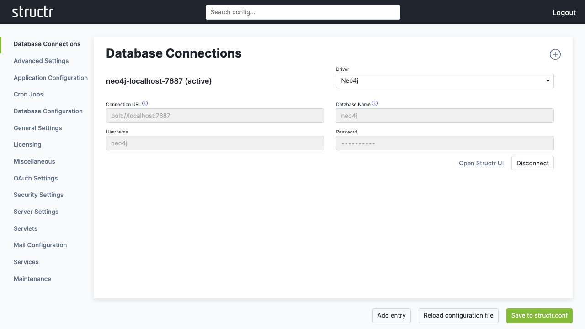Click the Search config input field

[x=303, y=12]
